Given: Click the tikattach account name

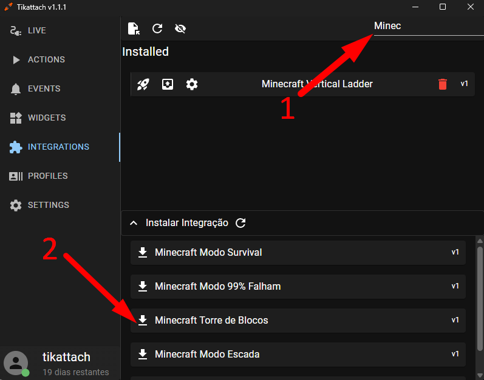Looking at the screenshot, I should (x=66, y=357).
